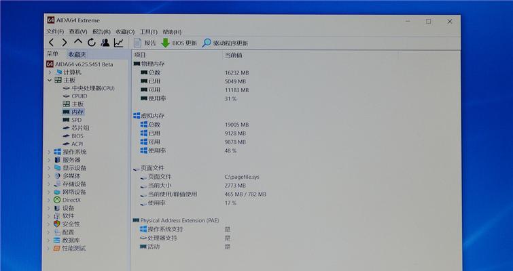
Task: Select the 主板 child item under 主板
Action: tap(73, 104)
